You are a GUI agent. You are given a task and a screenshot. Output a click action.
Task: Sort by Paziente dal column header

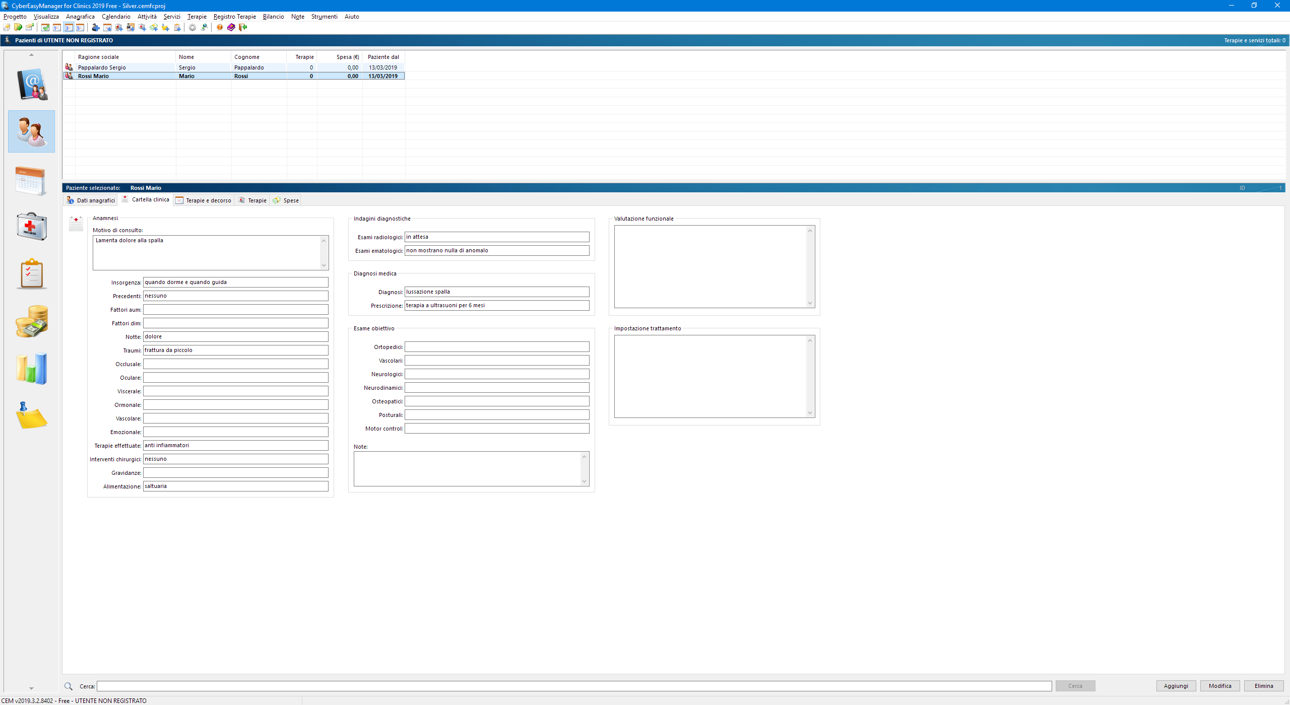(x=383, y=57)
